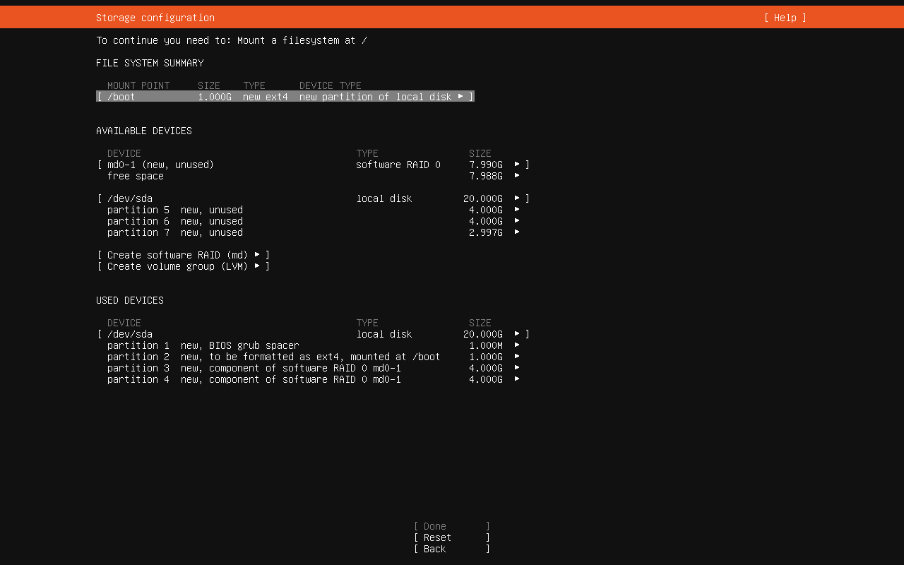Screen dimensions: 904x565
Task: Click arrow beside partition 7 row
Action: tap(517, 232)
